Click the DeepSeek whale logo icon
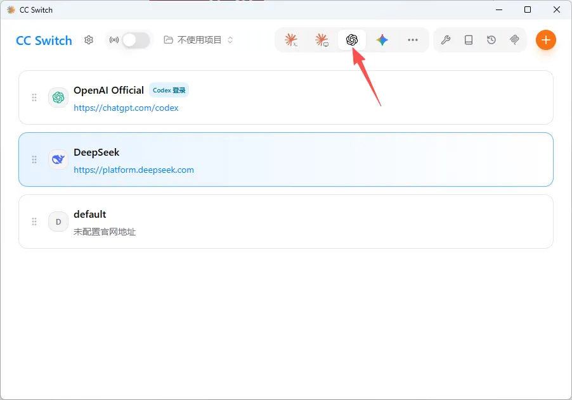This screenshot has height=400, width=572. 58,159
